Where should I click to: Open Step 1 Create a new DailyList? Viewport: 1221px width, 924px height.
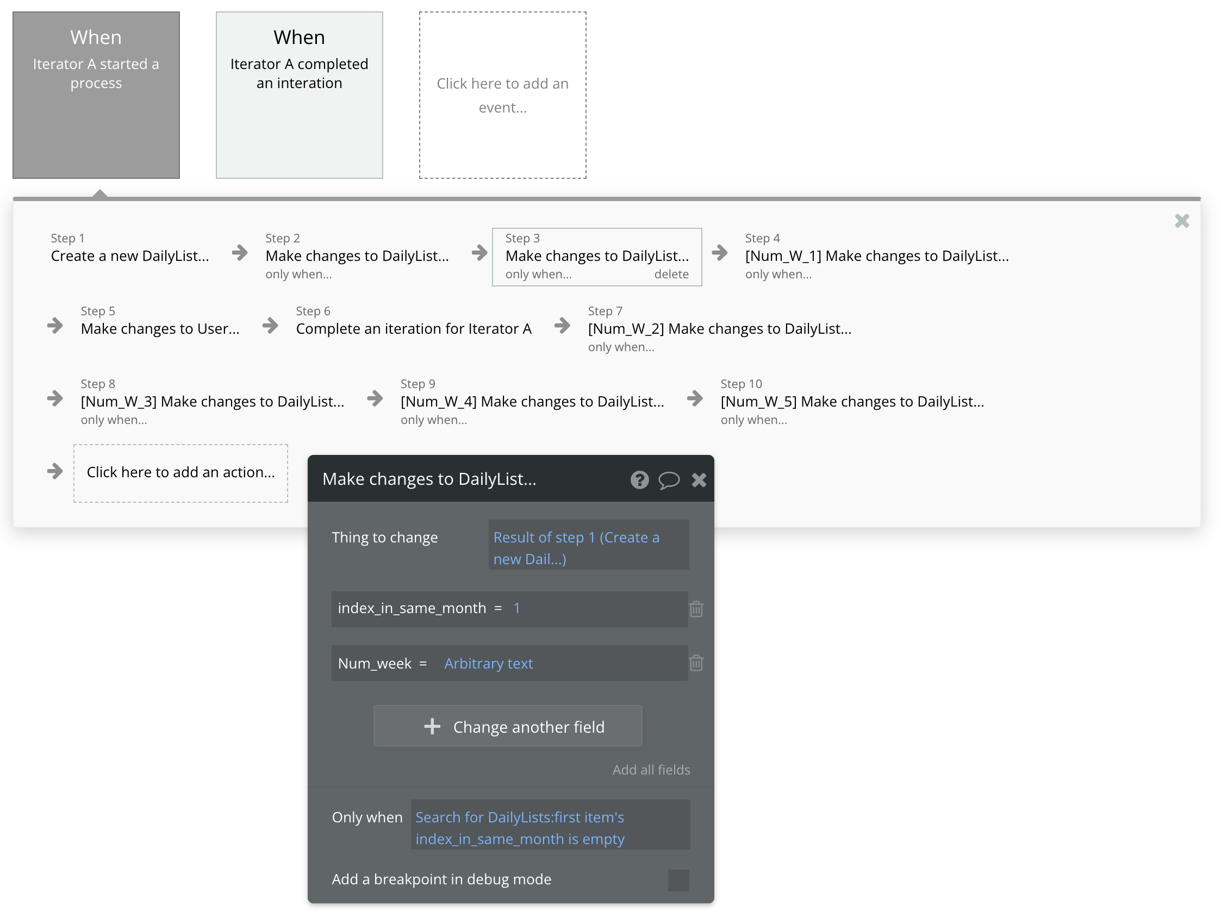click(130, 256)
